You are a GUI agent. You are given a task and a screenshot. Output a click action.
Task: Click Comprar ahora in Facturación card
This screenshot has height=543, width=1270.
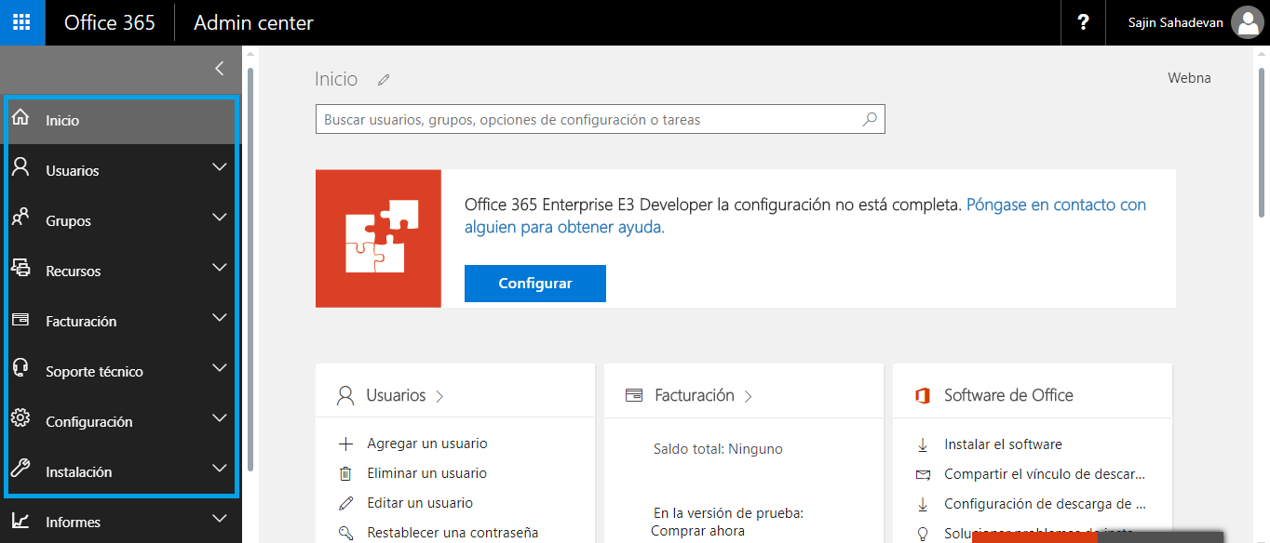click(x=697, y=531)
